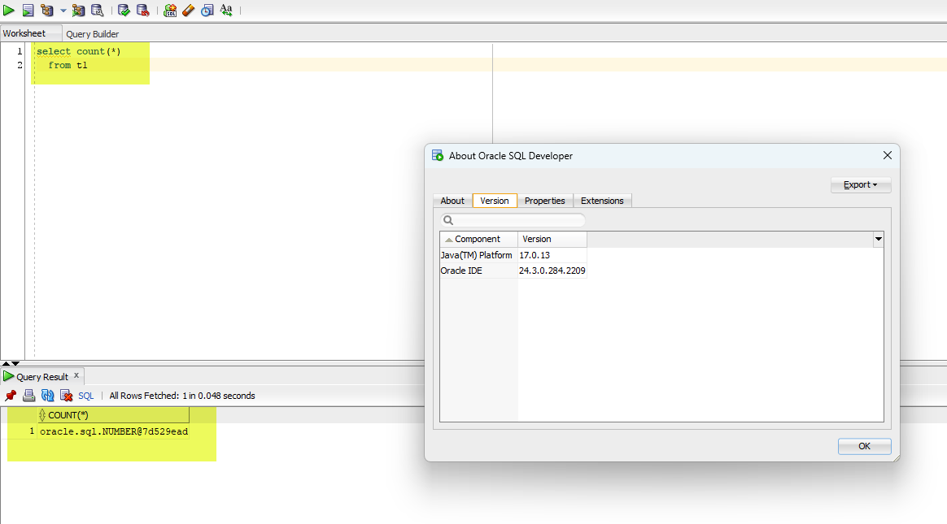This screenshot has height=524, width=947.
Task: Click the 'All Rows Fetched: 1 in 0.048 seconds' status text
Action: (x=182, y=396)
